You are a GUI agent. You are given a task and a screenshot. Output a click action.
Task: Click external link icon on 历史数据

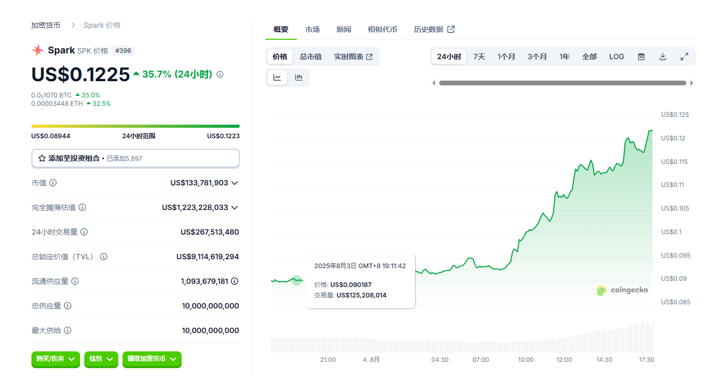coord(451,29)
